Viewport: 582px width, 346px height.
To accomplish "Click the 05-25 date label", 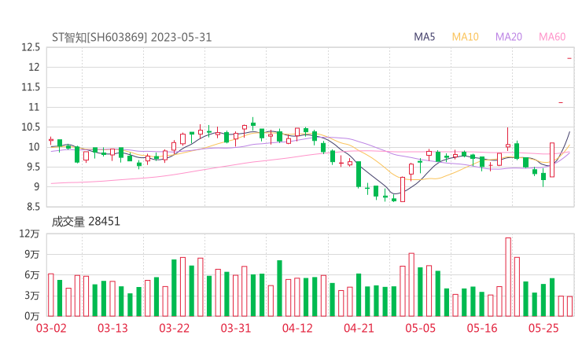I will pyautogui.click(x=543, y=328).
